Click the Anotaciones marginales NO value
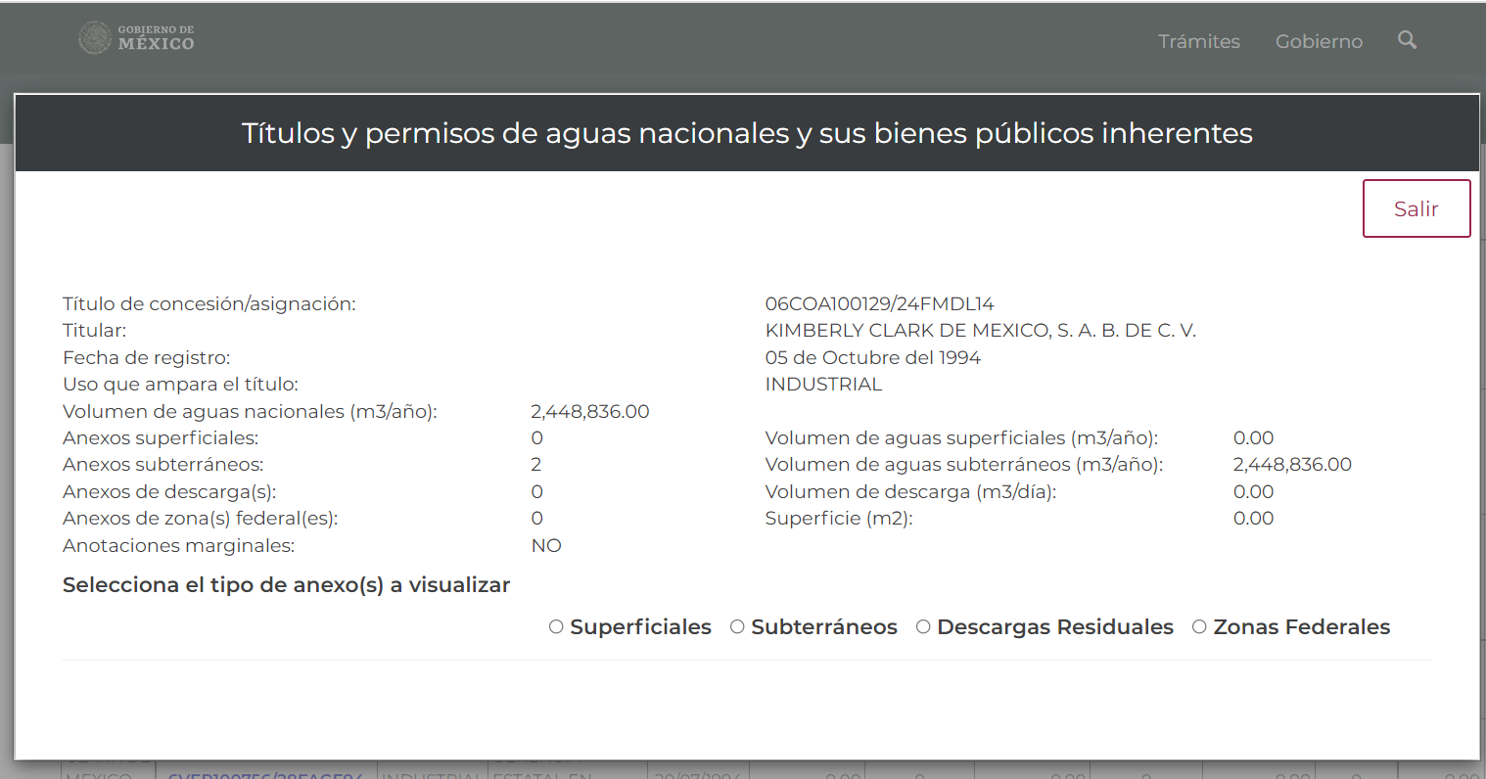The height and width of the screenshot is (779, 1486). [546, 546]
